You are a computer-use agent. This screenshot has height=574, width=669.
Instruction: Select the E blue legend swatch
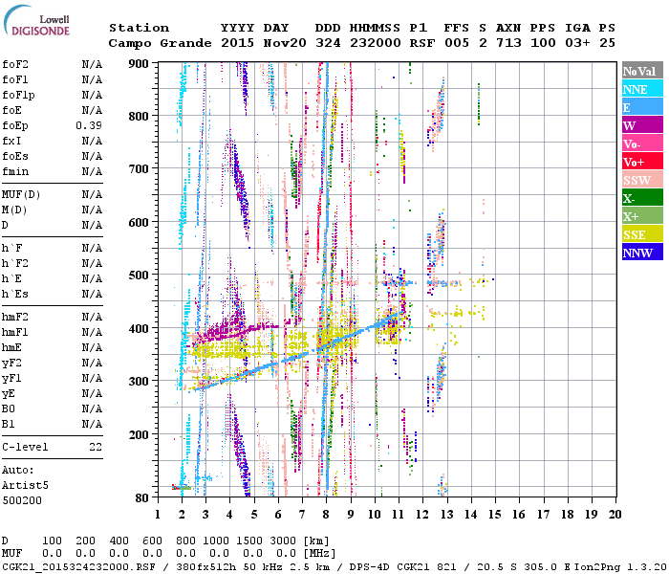click(x=642, y=107)
